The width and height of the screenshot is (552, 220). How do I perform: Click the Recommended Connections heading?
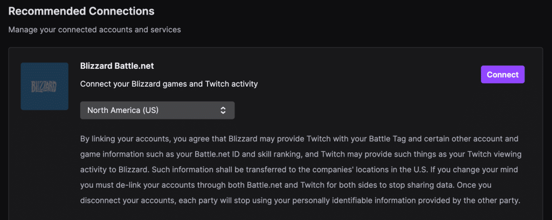(x=81, y=11)
